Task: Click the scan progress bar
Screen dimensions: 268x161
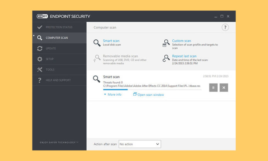Action: (x=152, y=89)
